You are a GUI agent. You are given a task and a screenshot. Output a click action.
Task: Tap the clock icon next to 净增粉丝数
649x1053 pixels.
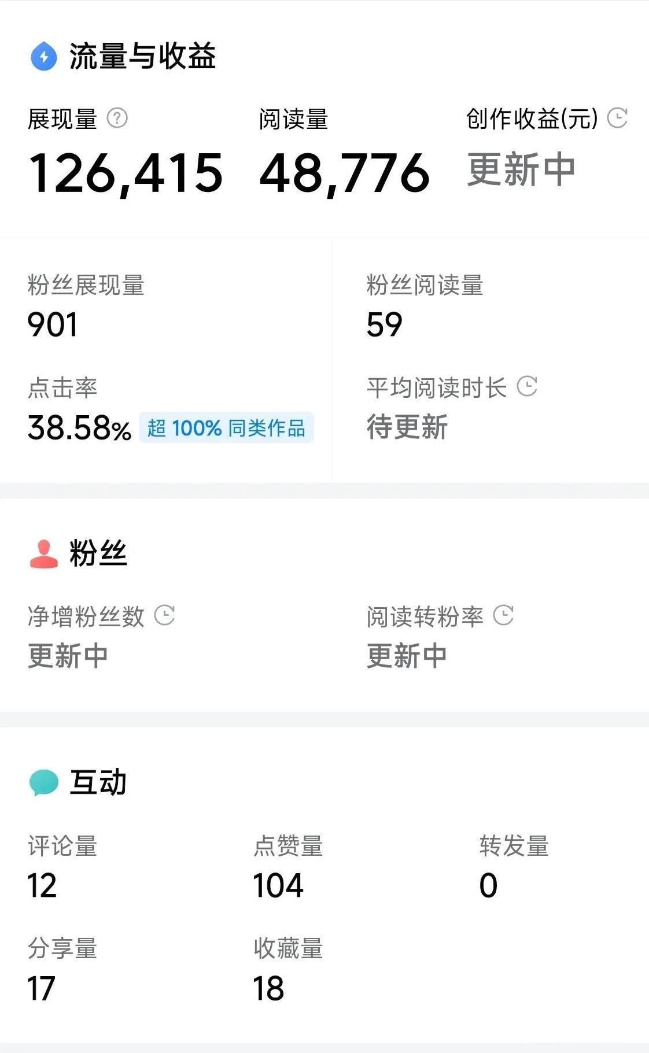(165, 615)
